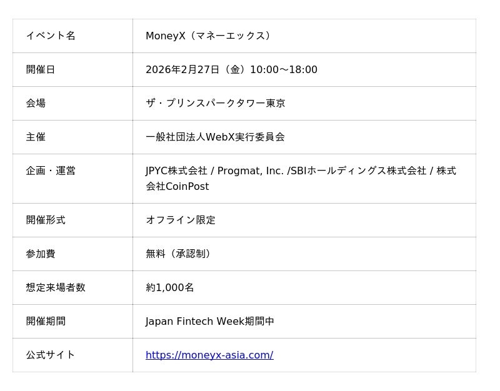This screenshot has height=391, width=500.
Task: Select the ザ・プリンスパークタワー東京 venue text
Action: pos(215,103)
